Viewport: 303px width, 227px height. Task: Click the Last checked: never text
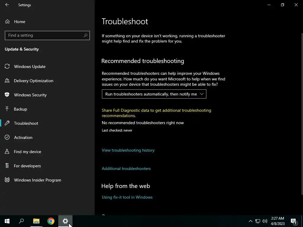point(117,130)
